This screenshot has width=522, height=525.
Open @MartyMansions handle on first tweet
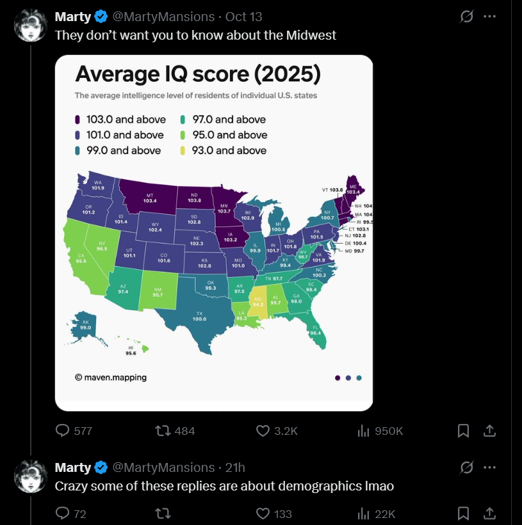[x=163, y=17]
